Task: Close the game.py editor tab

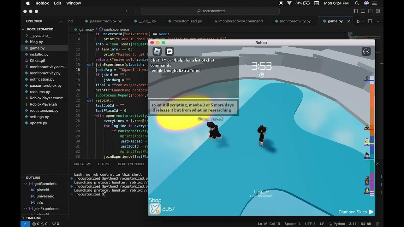Action: coord(348,21)
